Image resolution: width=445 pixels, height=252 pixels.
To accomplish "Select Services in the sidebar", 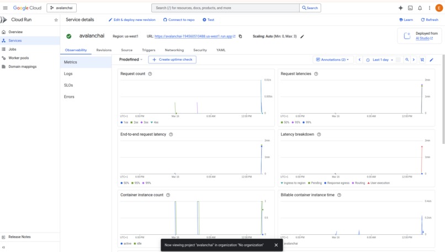I will pyautogui.click(x=30, y=41).
